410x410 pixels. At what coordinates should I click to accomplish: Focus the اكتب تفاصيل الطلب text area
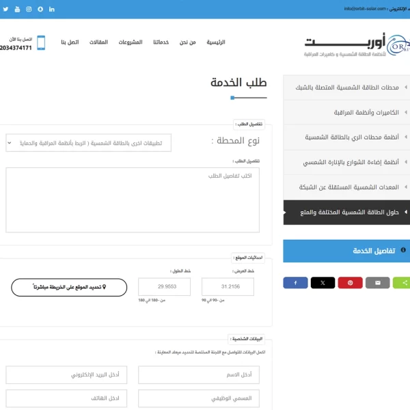pyautogui.click(x=132, y=200)
